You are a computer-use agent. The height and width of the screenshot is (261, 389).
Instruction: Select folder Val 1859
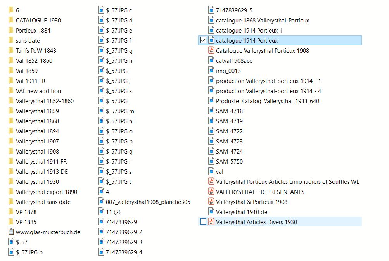pos(23,71)
